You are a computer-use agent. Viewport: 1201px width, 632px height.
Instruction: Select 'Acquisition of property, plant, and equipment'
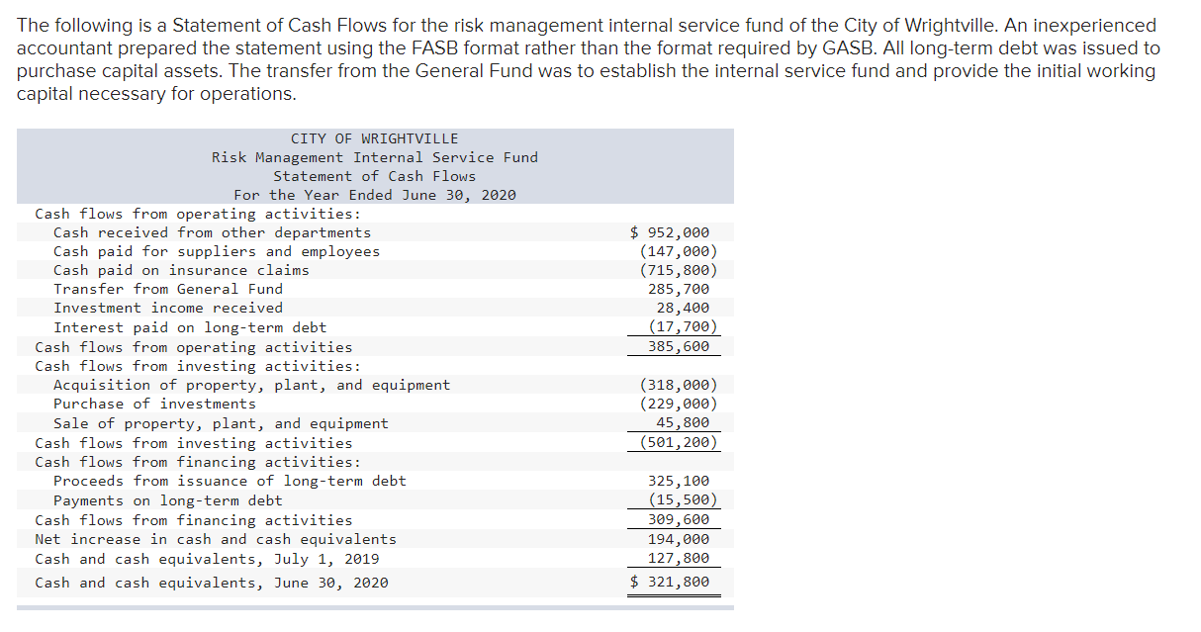click(251, 385)
